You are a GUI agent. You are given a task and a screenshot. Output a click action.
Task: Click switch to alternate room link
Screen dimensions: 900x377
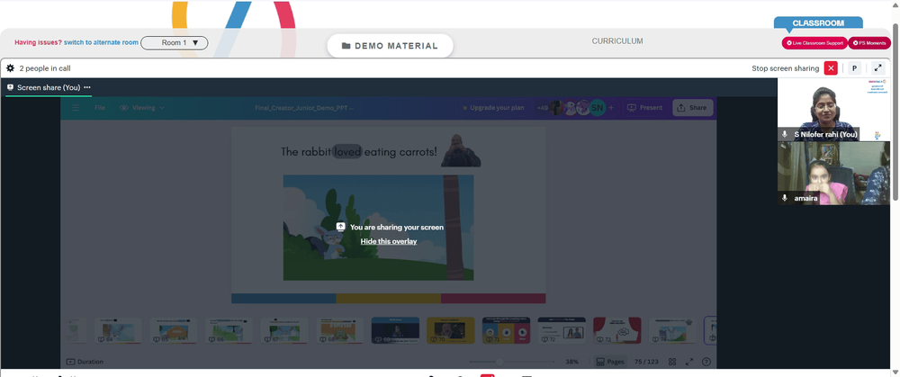(101, 42)
